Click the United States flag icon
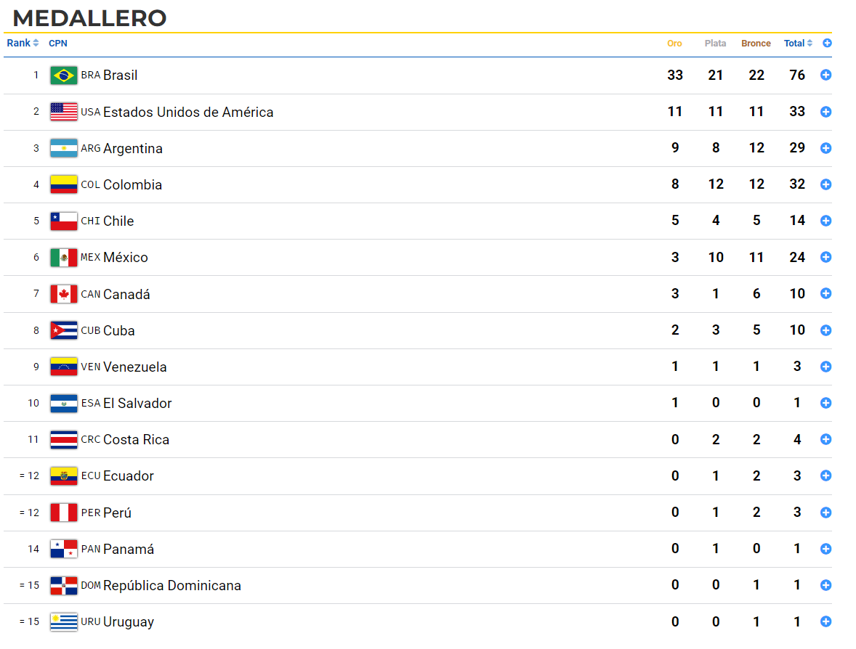The height and width of the screenshot is (649, 856). tap(64, 112)
